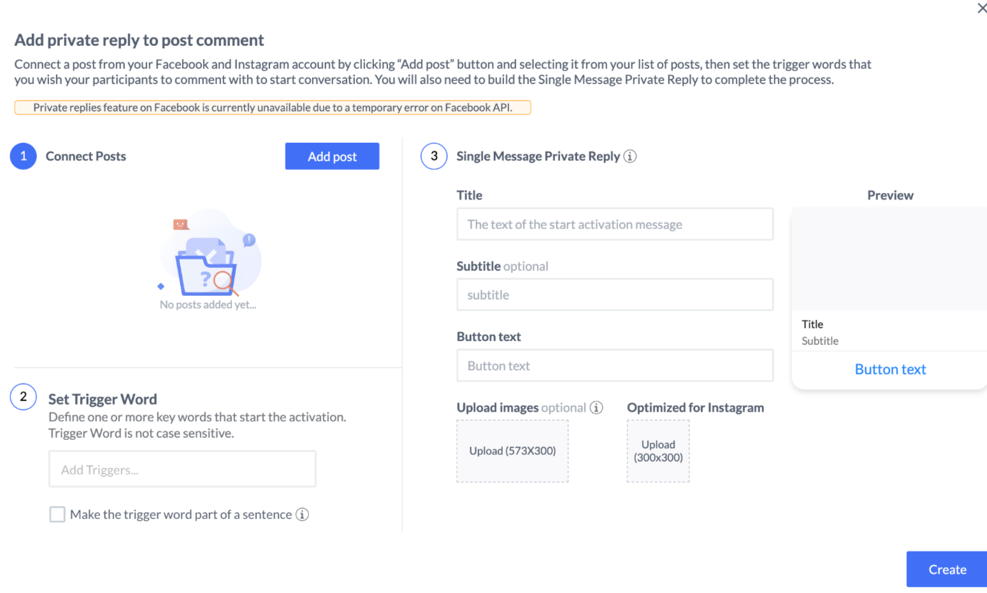
Task: Click the blue Create button
Action: tap(946, 569)
